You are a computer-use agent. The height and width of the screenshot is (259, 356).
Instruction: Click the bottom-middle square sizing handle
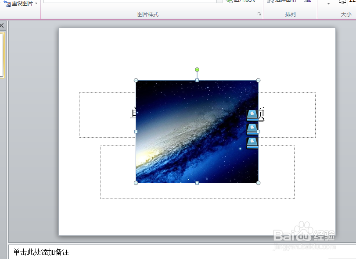197,183
